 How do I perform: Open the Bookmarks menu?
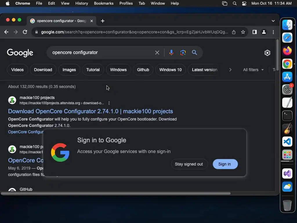click(x=104, y=3)
